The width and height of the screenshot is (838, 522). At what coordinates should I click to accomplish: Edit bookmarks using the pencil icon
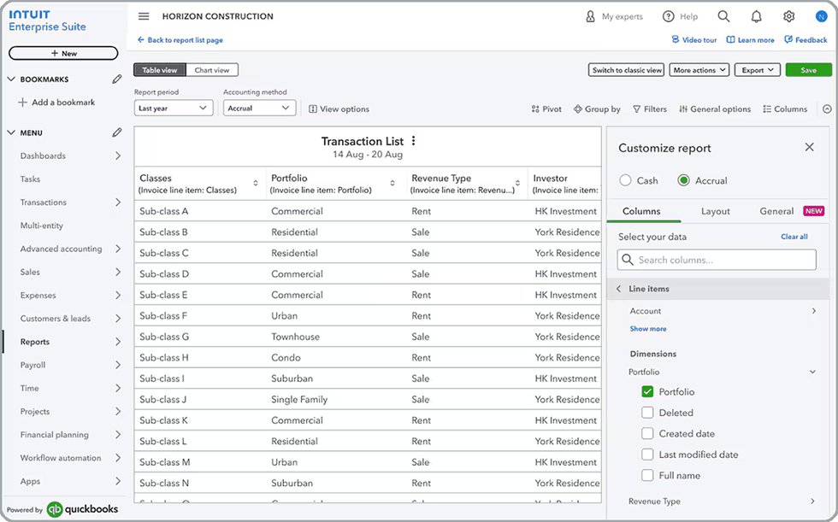[x=117, y=79]
